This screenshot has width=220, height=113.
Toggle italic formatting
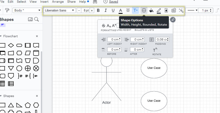pyautogui.click(x=106, y=10)
